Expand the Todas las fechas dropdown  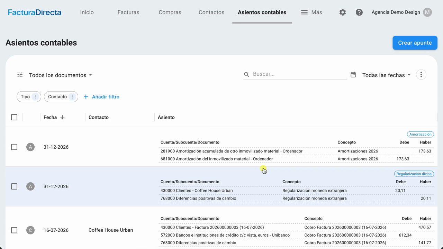point(387,75)
